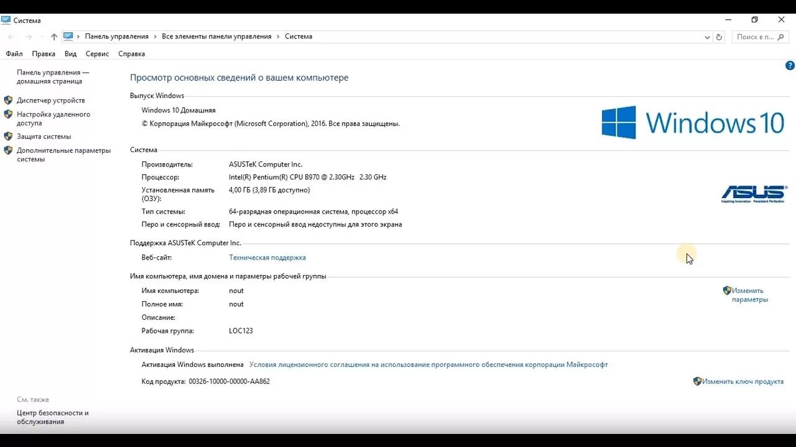Viewport: 796px width, 447px height.
Task: Click the Back navigation arrow
Action: (11, 37)
